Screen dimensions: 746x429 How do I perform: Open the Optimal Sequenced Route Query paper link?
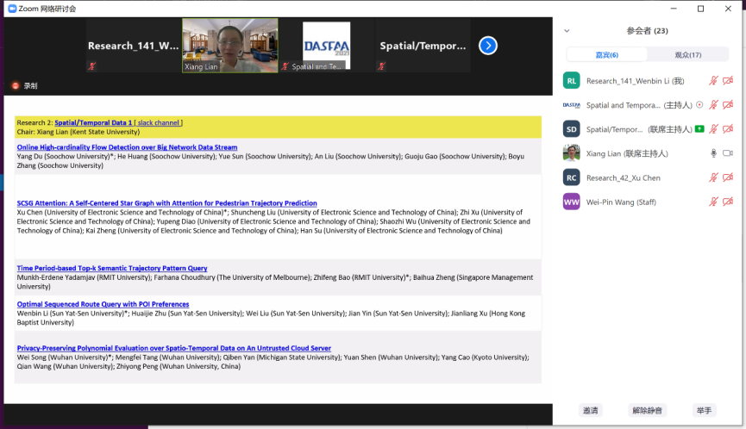(103, 304)
